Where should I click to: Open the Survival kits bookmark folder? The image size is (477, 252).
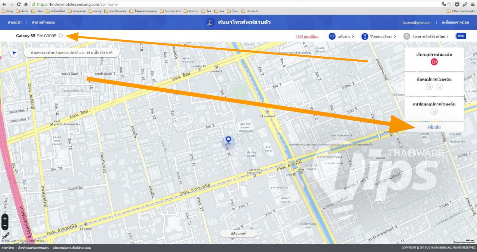coord(171,11)
